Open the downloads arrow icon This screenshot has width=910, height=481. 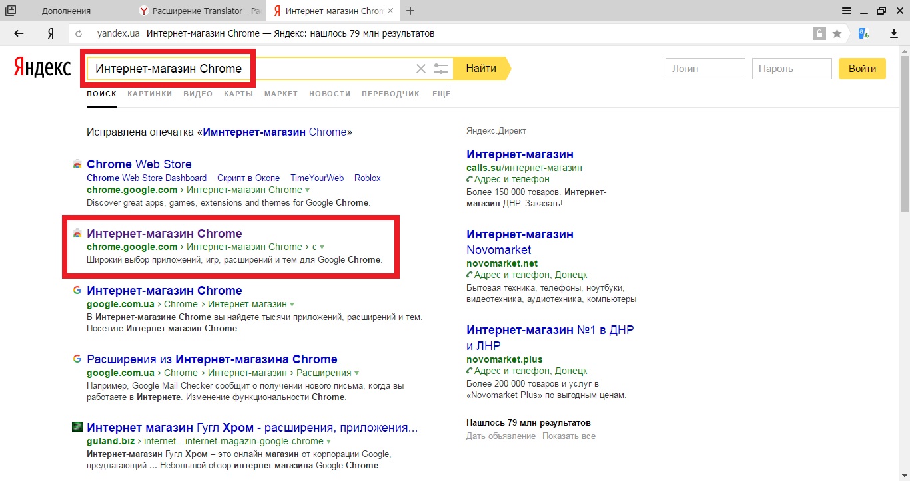coord(894,33)
